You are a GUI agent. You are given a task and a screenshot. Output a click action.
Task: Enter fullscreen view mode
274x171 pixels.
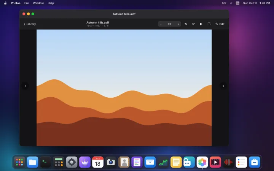[209, 24]
